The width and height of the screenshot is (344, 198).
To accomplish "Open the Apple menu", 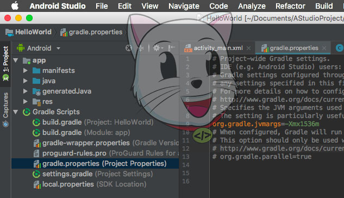I will click(15, 6).
